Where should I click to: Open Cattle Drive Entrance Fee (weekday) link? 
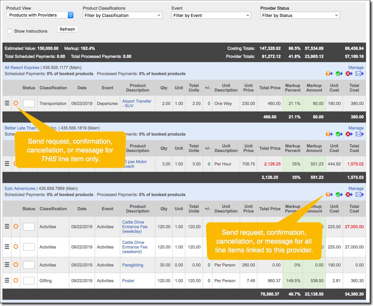(x=135, y=227)
